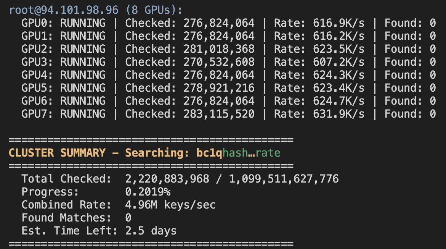Click the GPU1 label
Screen dimensions: 446x249
pyautogui.click(x=37, y=36)
